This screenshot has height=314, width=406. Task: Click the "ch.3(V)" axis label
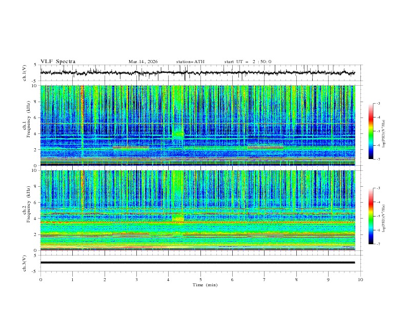coord(25,263)
